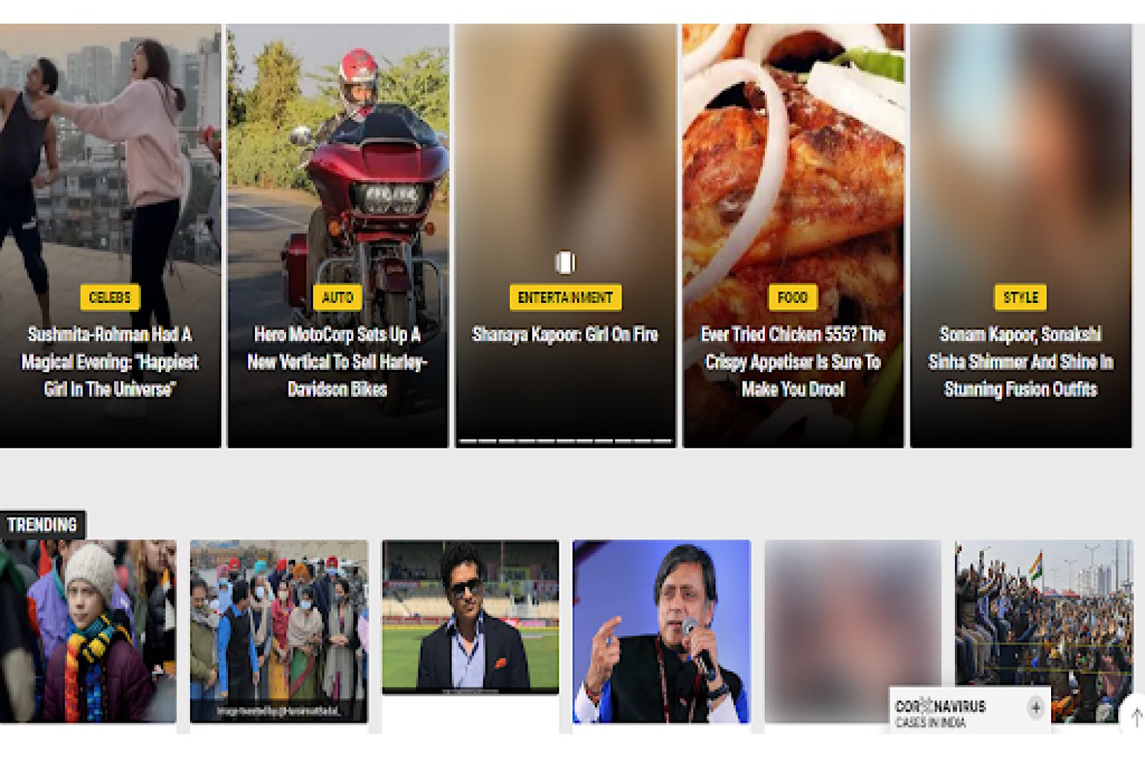Click the story progress bar segments

pos(565,441)
